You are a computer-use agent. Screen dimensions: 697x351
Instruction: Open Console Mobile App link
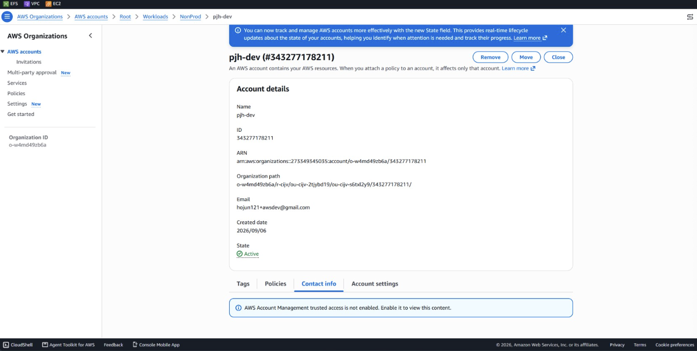[x=156, y=345]
